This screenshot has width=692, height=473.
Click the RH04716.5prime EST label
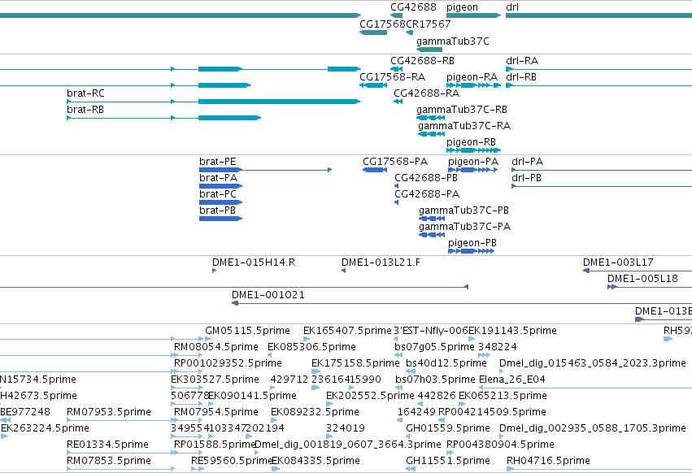click(548, 462)
